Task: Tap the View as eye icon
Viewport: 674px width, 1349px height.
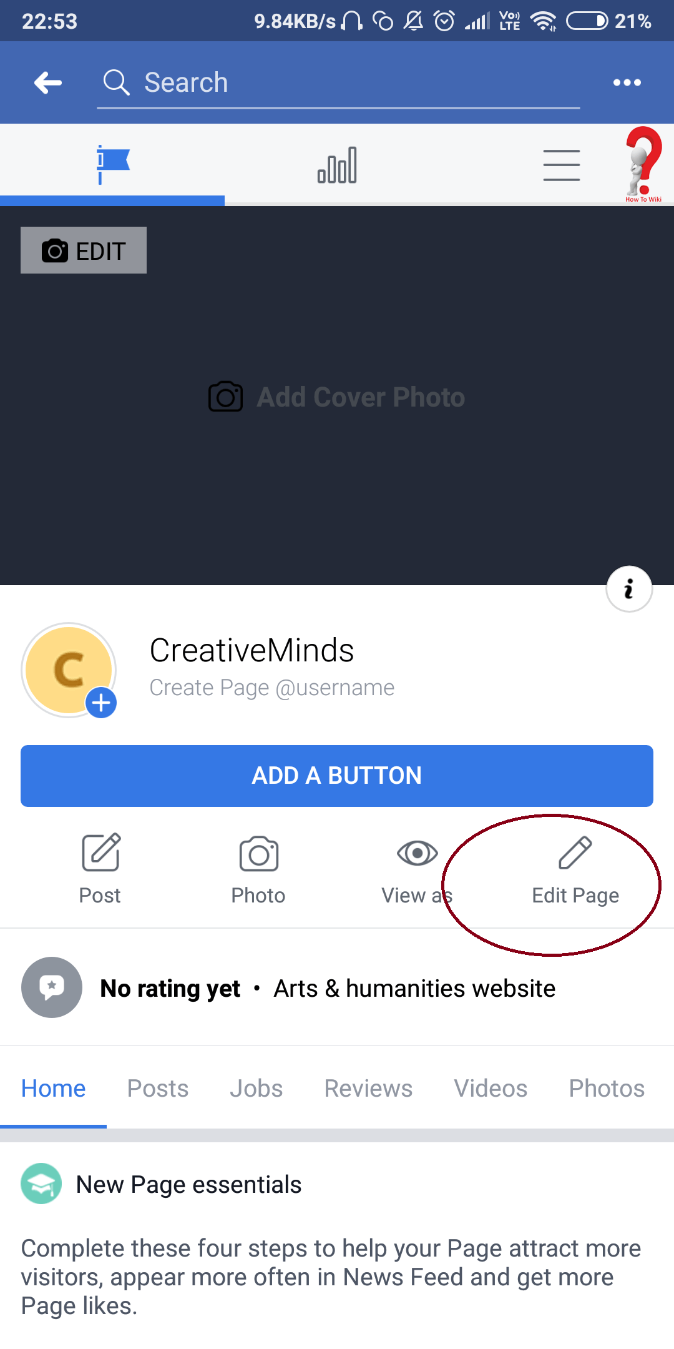Action: [417, 853]
